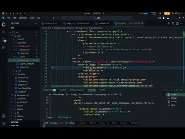Open the Explorer view in the activity bar

[3, 24]
